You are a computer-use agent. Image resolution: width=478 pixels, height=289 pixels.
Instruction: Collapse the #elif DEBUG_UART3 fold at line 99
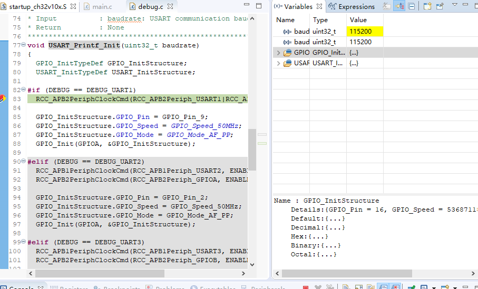[x=24, y=241]
